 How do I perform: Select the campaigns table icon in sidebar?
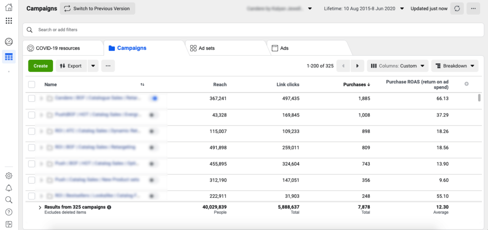pyautogui.click(x=8, y=57)
